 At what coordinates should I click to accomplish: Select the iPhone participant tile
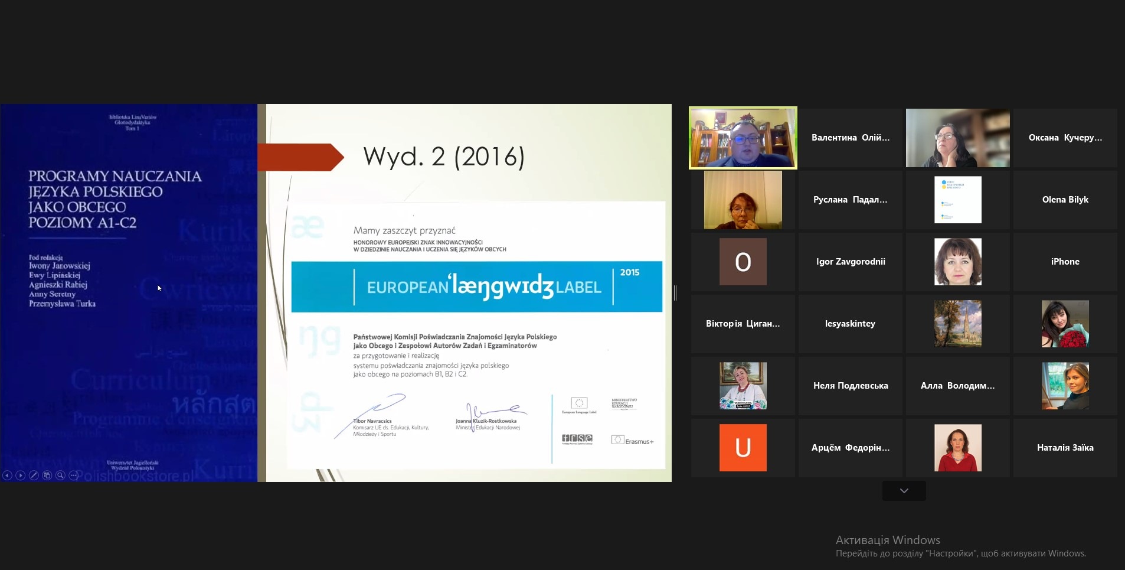click(1065, 262)
